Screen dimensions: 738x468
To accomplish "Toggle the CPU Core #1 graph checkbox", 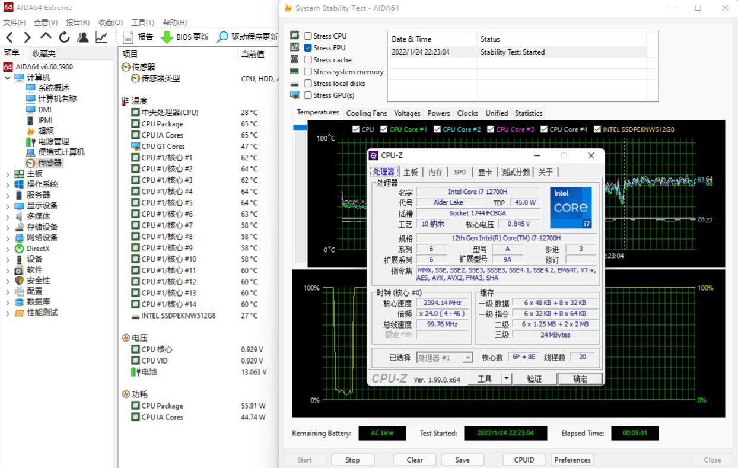I will [x=384, y=129].
